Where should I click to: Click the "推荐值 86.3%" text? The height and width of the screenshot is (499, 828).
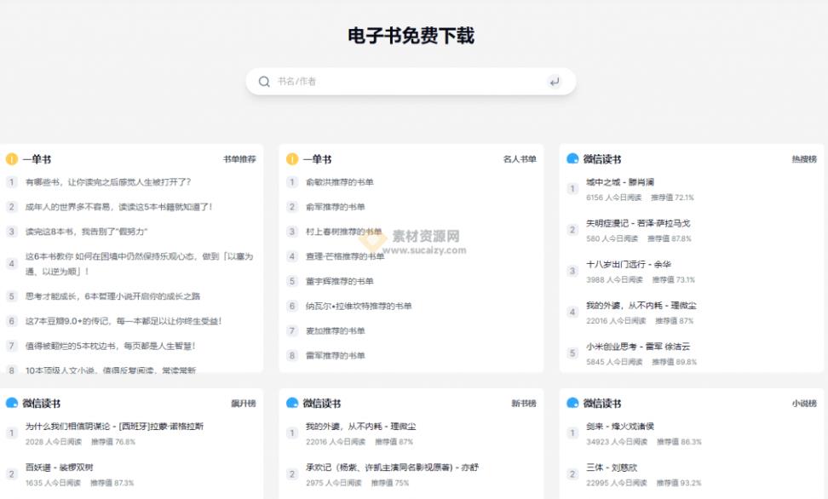tap(679, 442)
